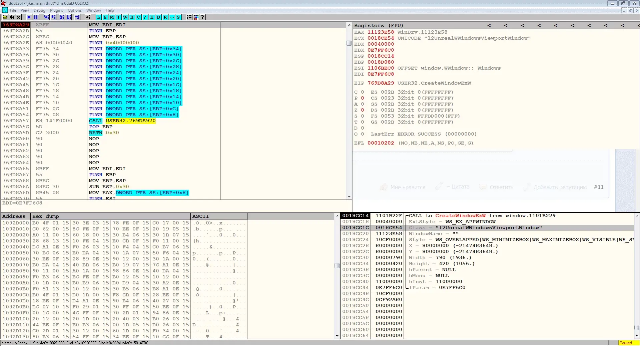Click the Trace into toolbar icon
This screenshot has width=640, height=346.
point(62,17)
